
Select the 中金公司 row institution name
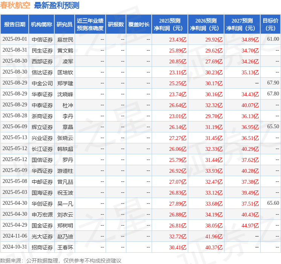42,83
